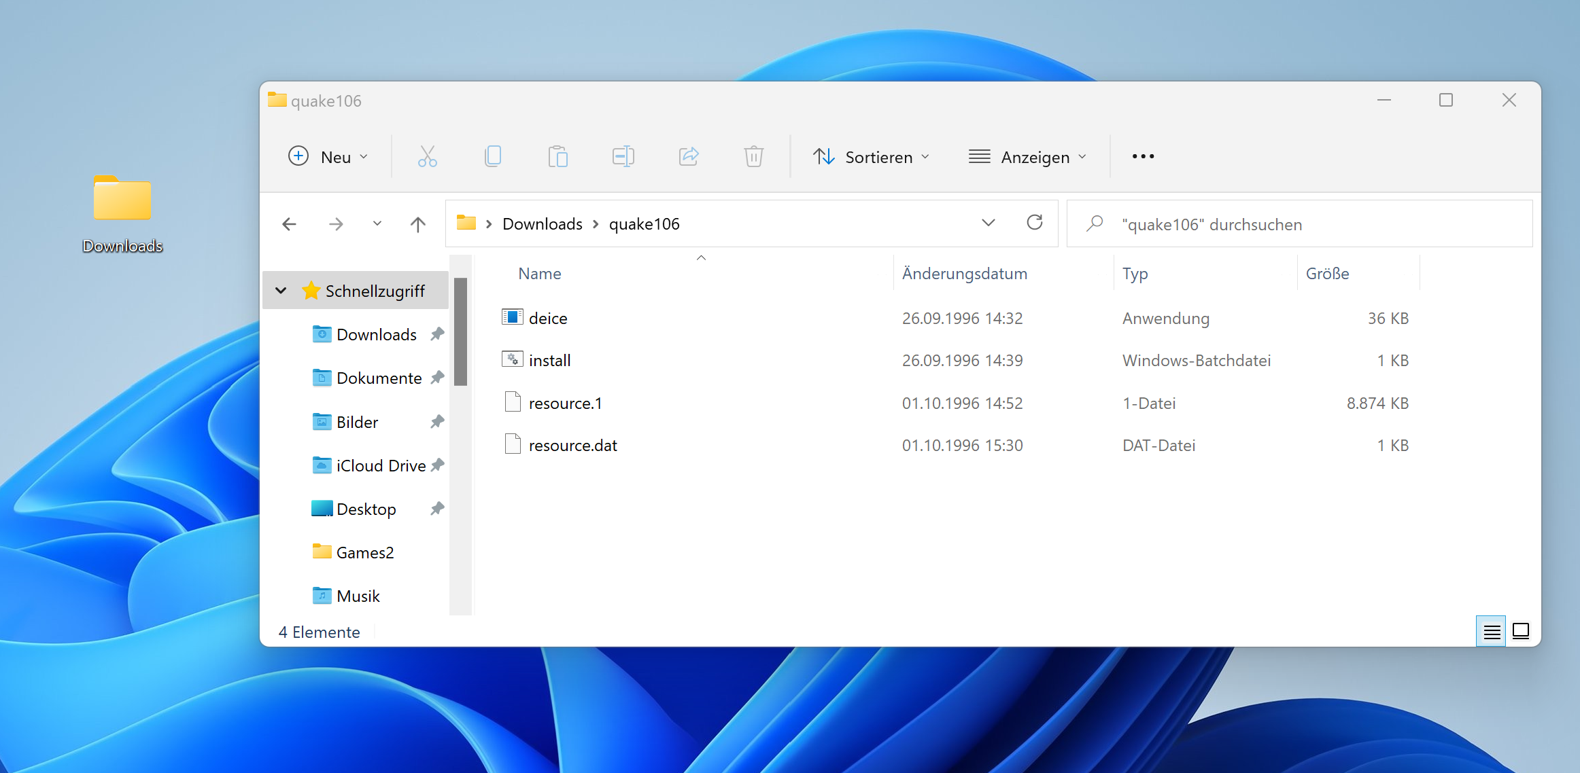Image resolution: width=1580 pixels, height=773 pixels.
Task: Open Downloads in the navigation pane
Action: click(x=377, y=334)
